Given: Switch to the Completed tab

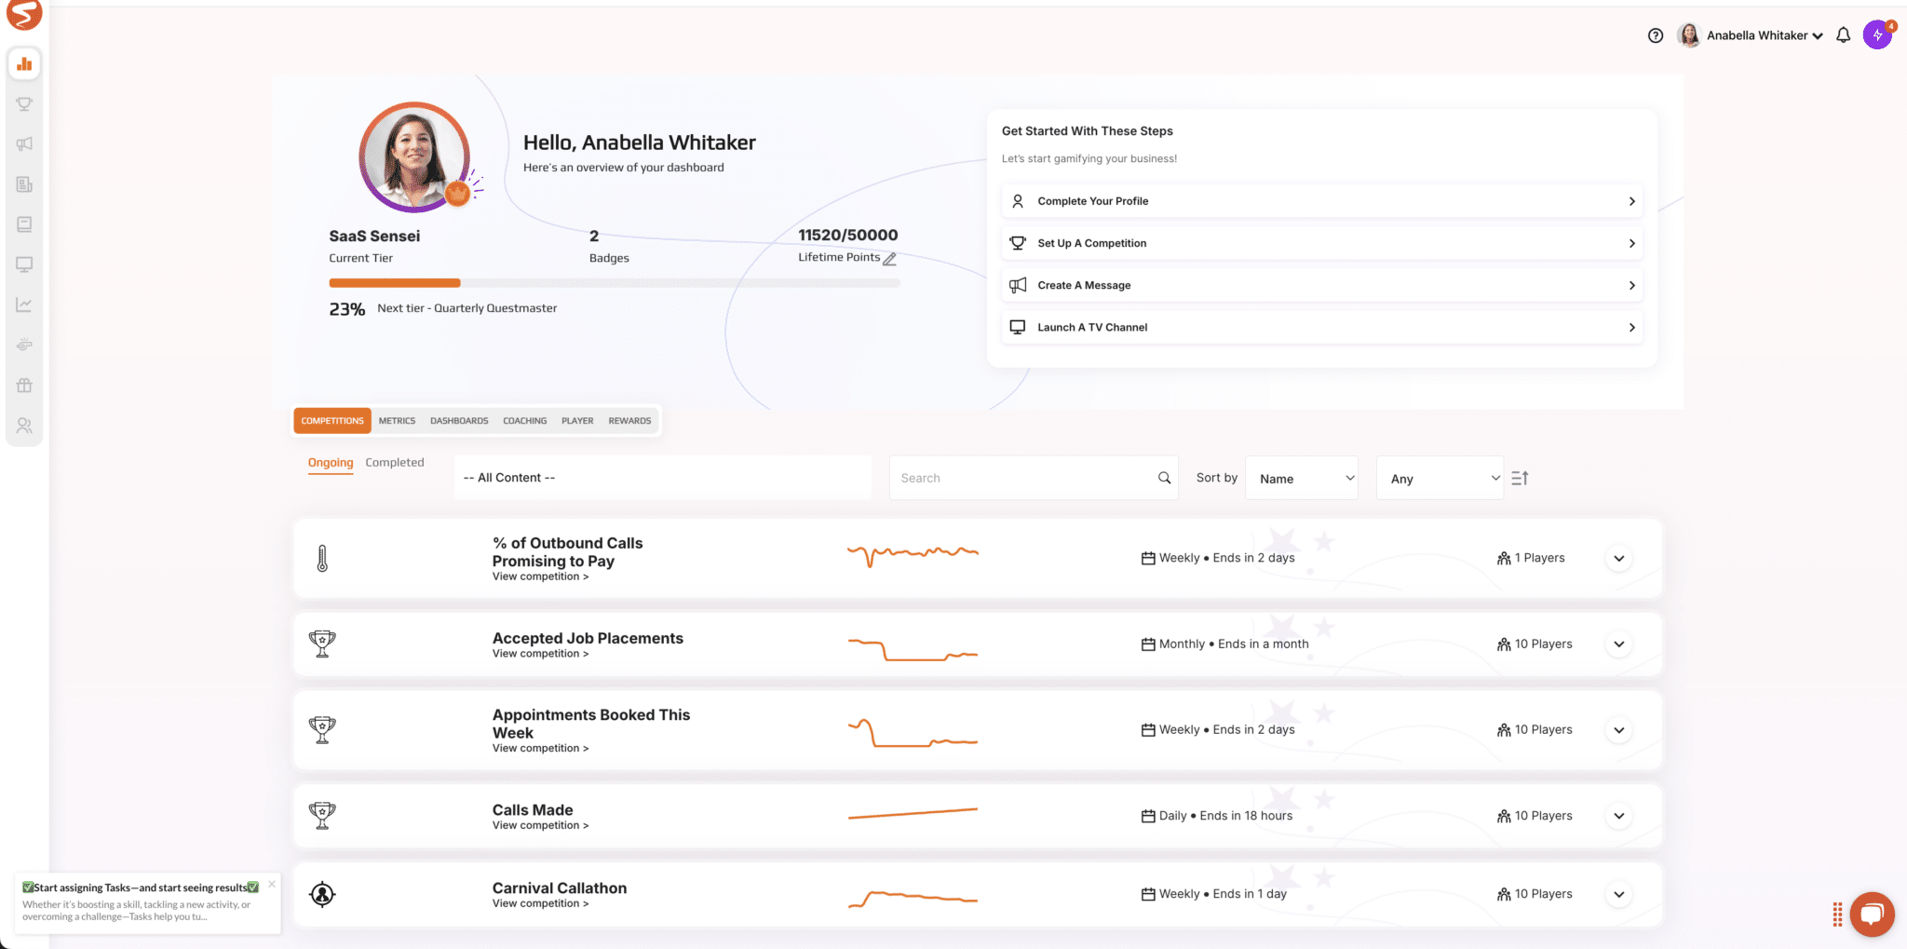Looking at the screenshot, I should click(395, 462).
